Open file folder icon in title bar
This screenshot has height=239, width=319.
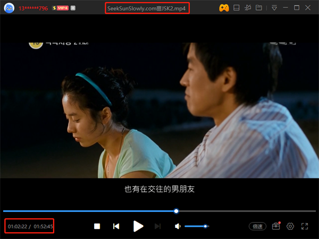[x=259, y=8]
